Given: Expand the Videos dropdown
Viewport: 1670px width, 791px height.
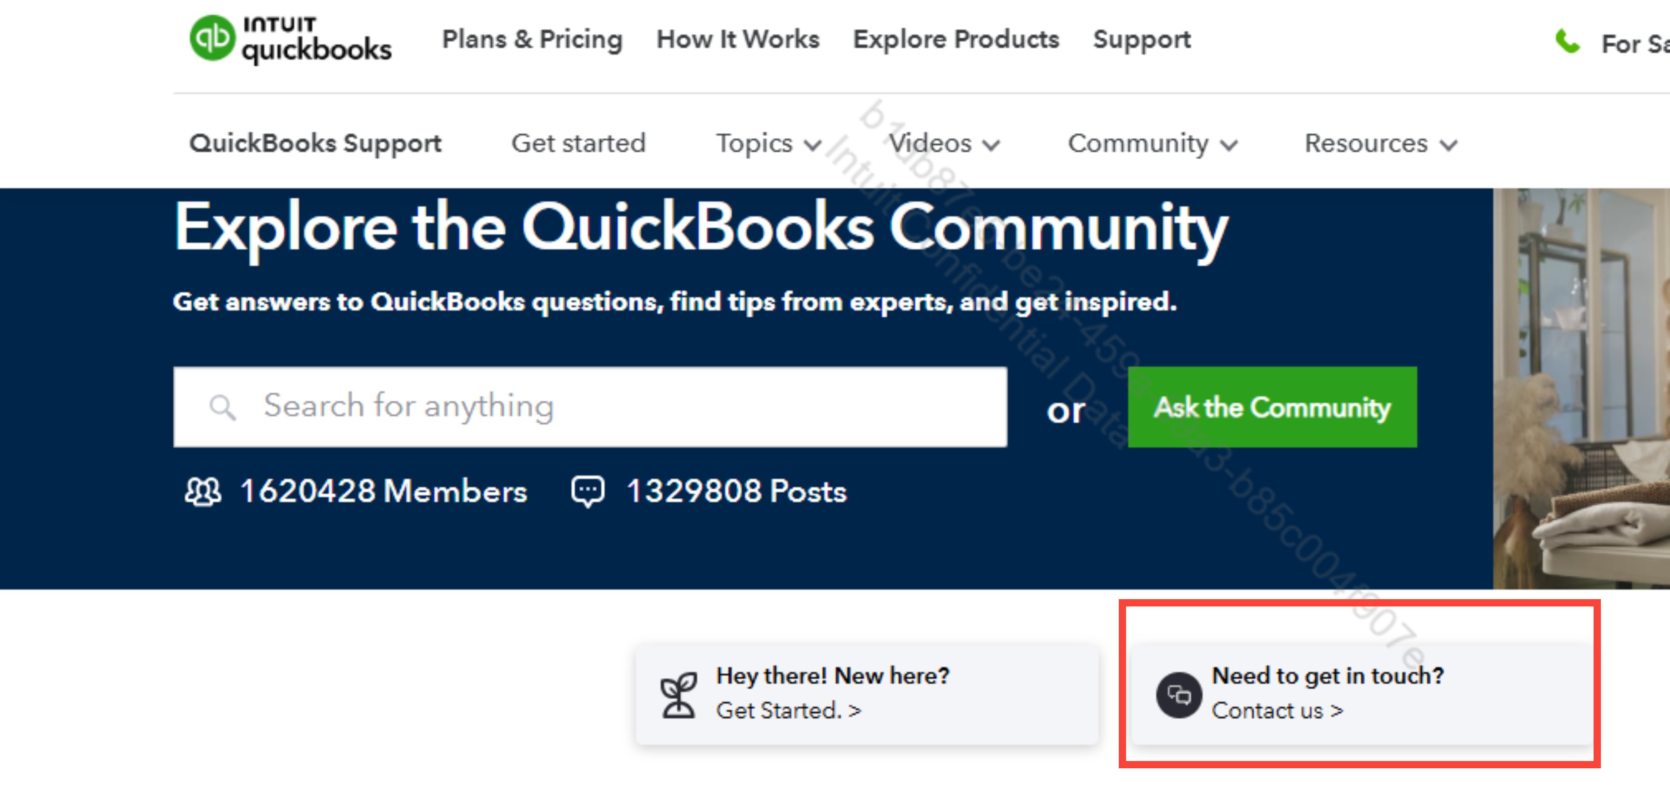Looking at the screenshot, I should coord(943,144).
